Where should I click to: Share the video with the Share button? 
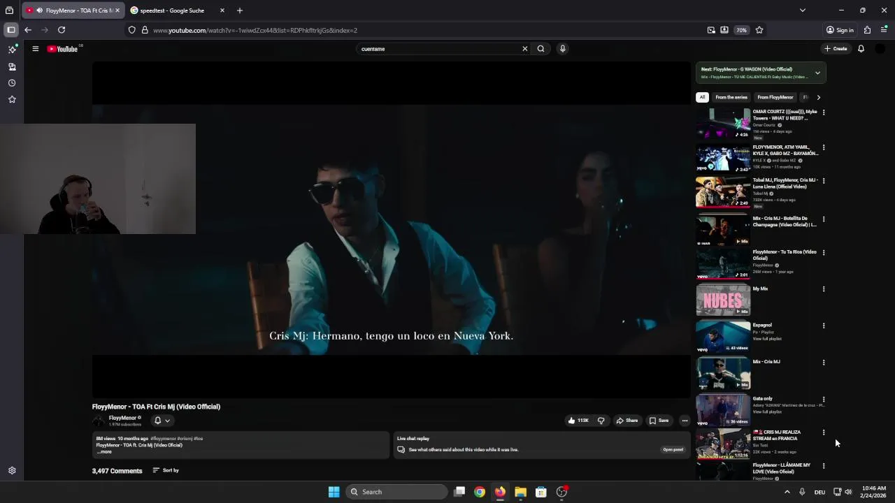tap(626, 421)
